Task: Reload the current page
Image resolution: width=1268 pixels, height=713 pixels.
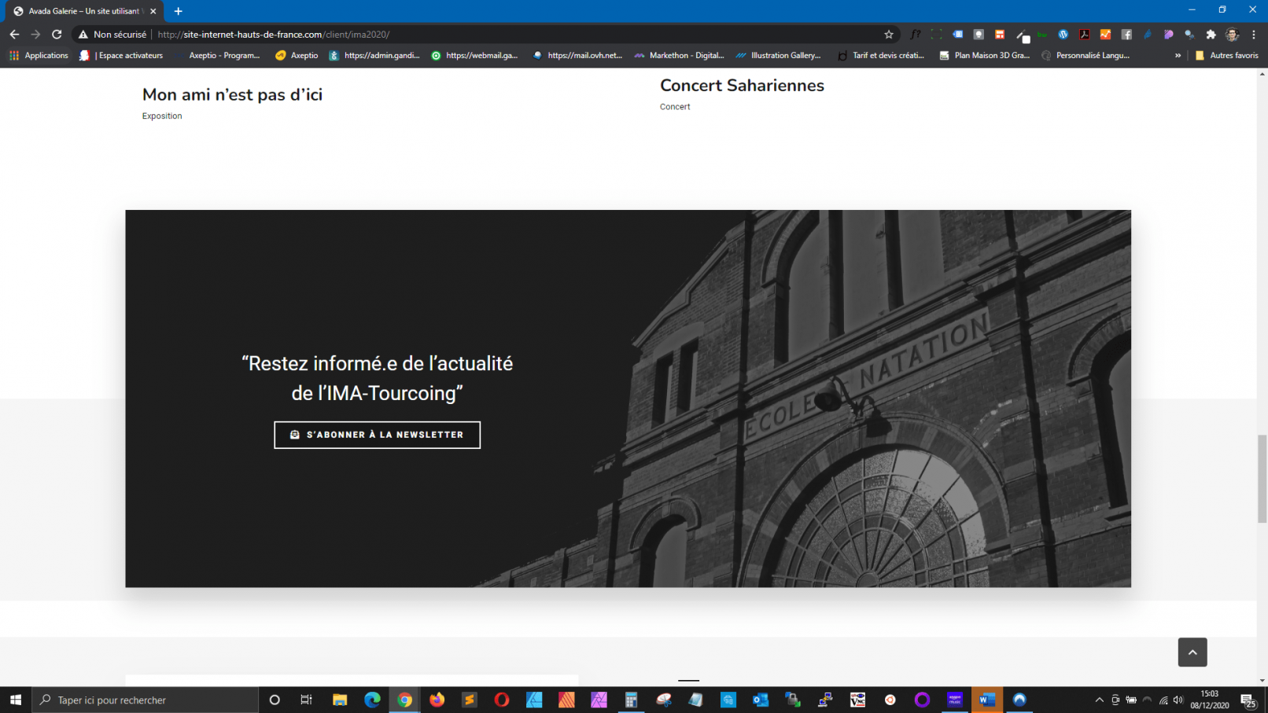Action: click(x=57, y=35)
